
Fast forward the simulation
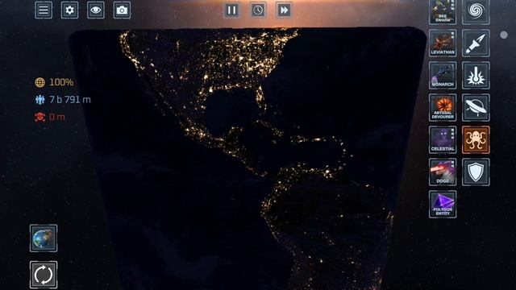tap(284, 10)
